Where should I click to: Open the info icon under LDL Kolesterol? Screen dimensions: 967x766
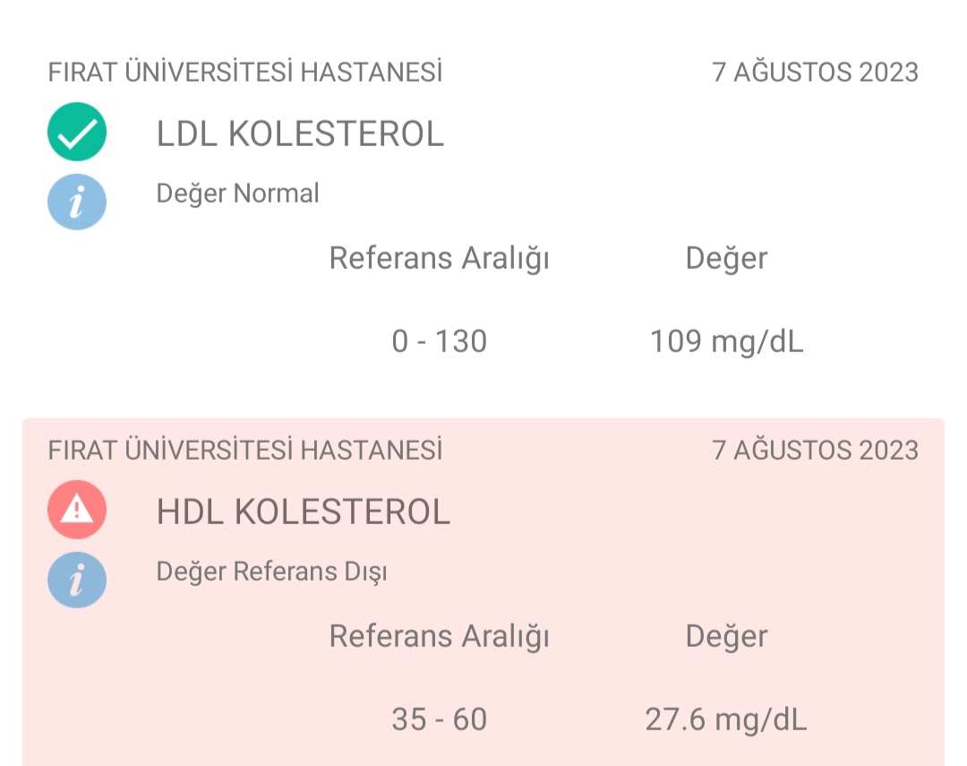click(77, 202)
